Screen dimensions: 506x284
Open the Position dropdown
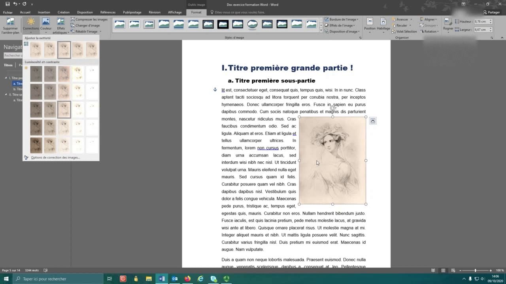pyautogui.click(x=370, y=26)
